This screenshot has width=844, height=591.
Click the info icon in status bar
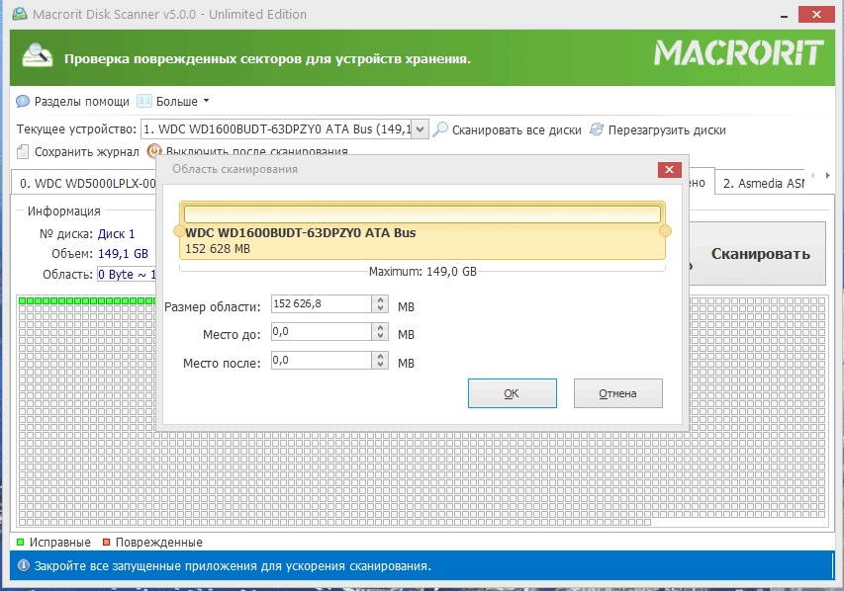click(x=23, y=565)
